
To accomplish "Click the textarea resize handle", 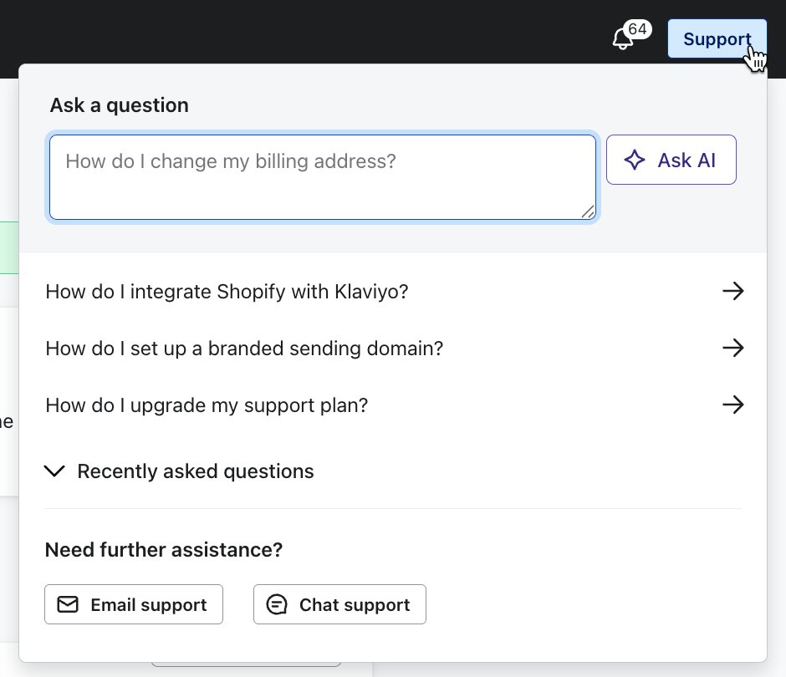I will 588,211.
